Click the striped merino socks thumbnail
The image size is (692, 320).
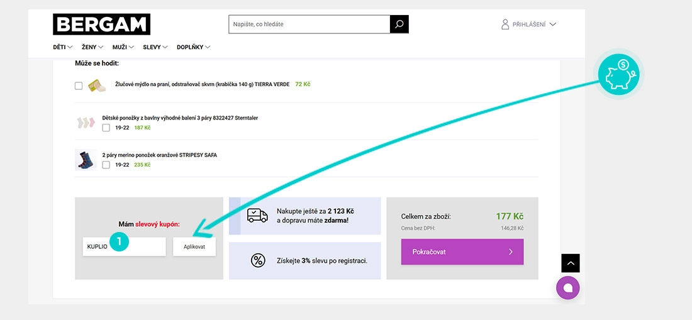point(86,160)
